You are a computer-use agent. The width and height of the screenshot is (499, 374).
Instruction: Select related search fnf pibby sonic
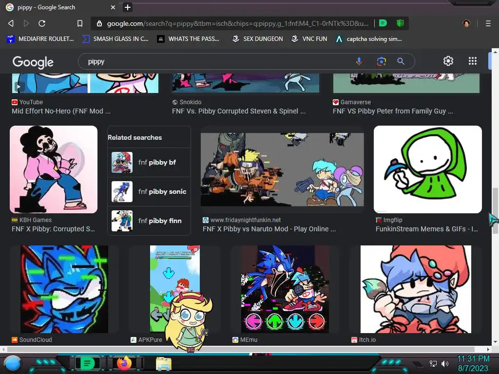tap(149, 191)
